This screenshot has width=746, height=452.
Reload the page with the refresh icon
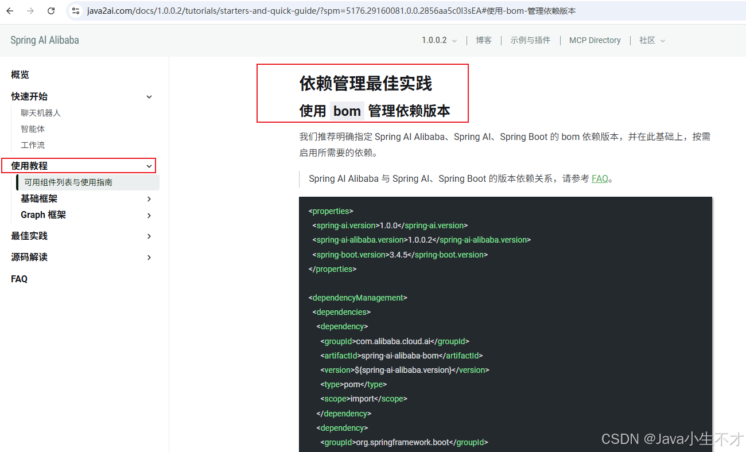[x=51, y=11]
